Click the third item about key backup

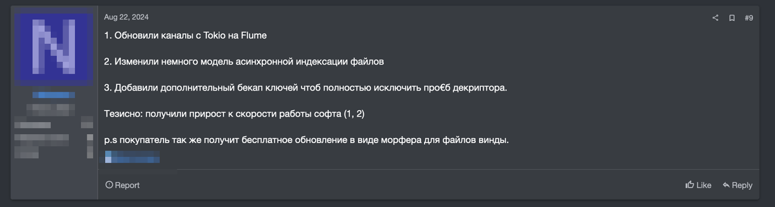click(305, 88)
